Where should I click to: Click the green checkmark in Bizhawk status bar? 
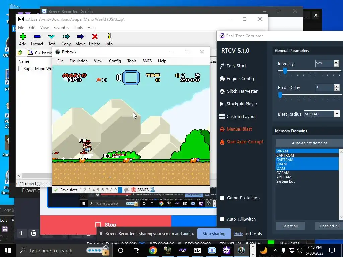56,190
